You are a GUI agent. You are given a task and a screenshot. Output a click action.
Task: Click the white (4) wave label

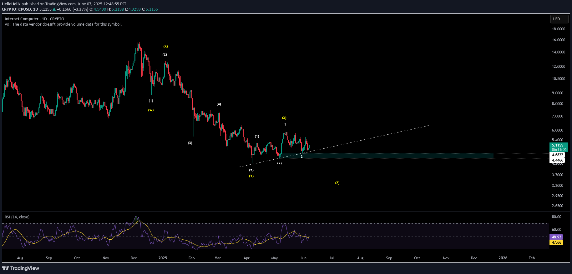219,104
